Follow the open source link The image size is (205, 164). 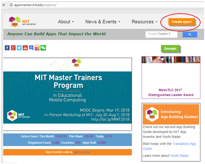(81, 152)
